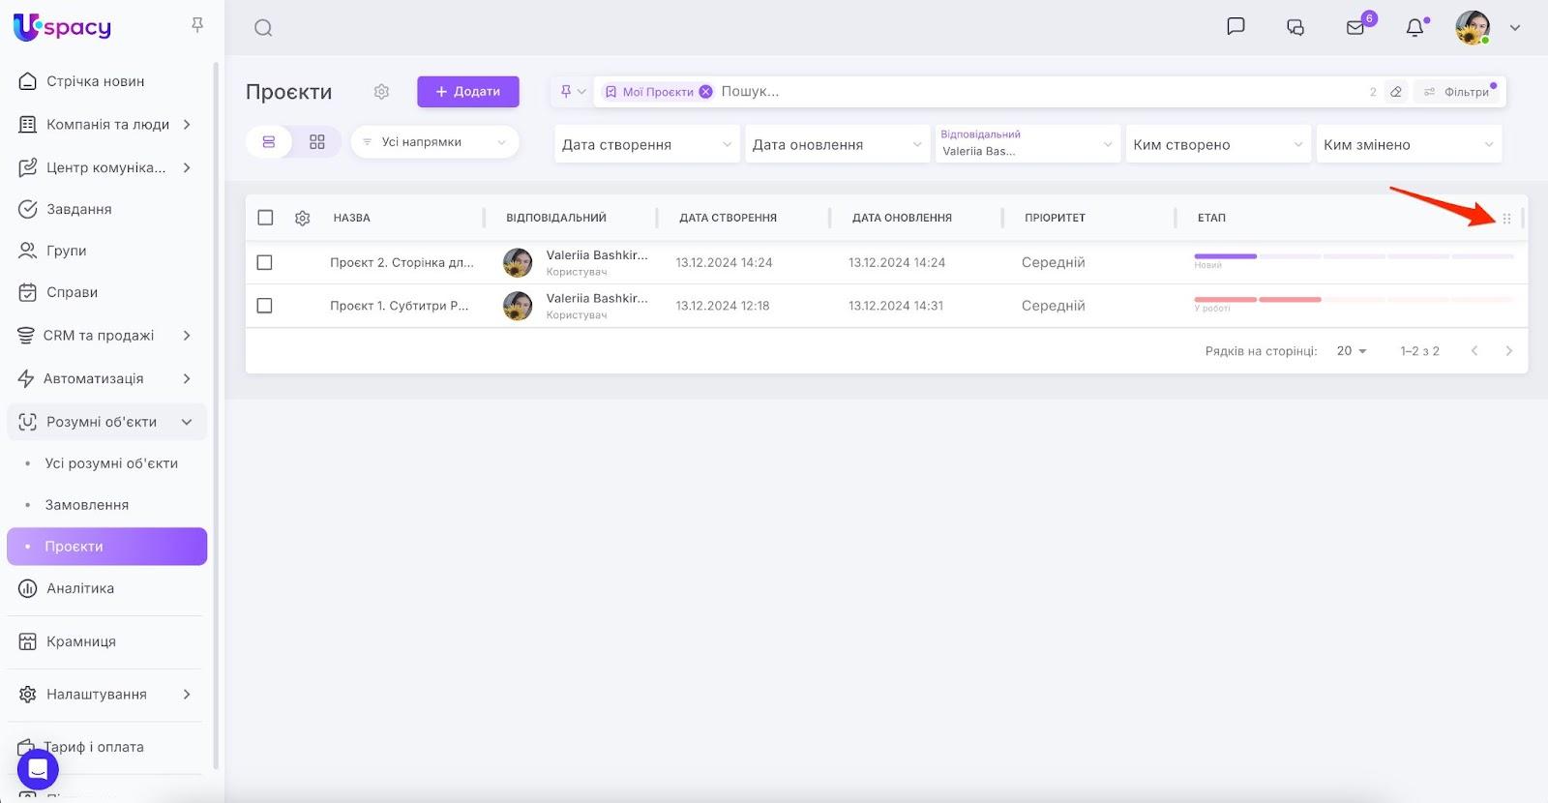Open the Дата створення filter dropdown
The image size is (1548, 803).
pos(646,144)
